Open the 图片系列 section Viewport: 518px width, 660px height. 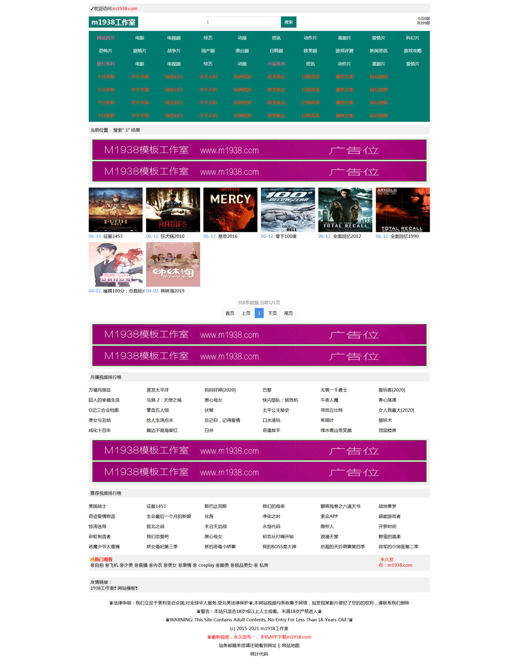pyautogui.click(x=106, y=64)
